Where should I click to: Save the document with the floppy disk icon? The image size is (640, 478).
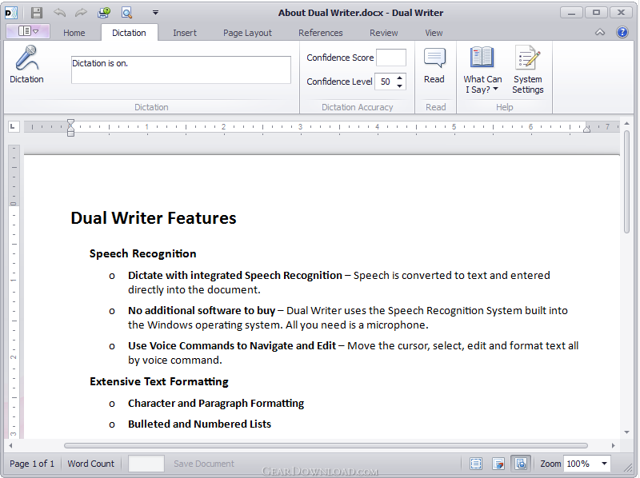pyautogui.click(x=37, y=13)
